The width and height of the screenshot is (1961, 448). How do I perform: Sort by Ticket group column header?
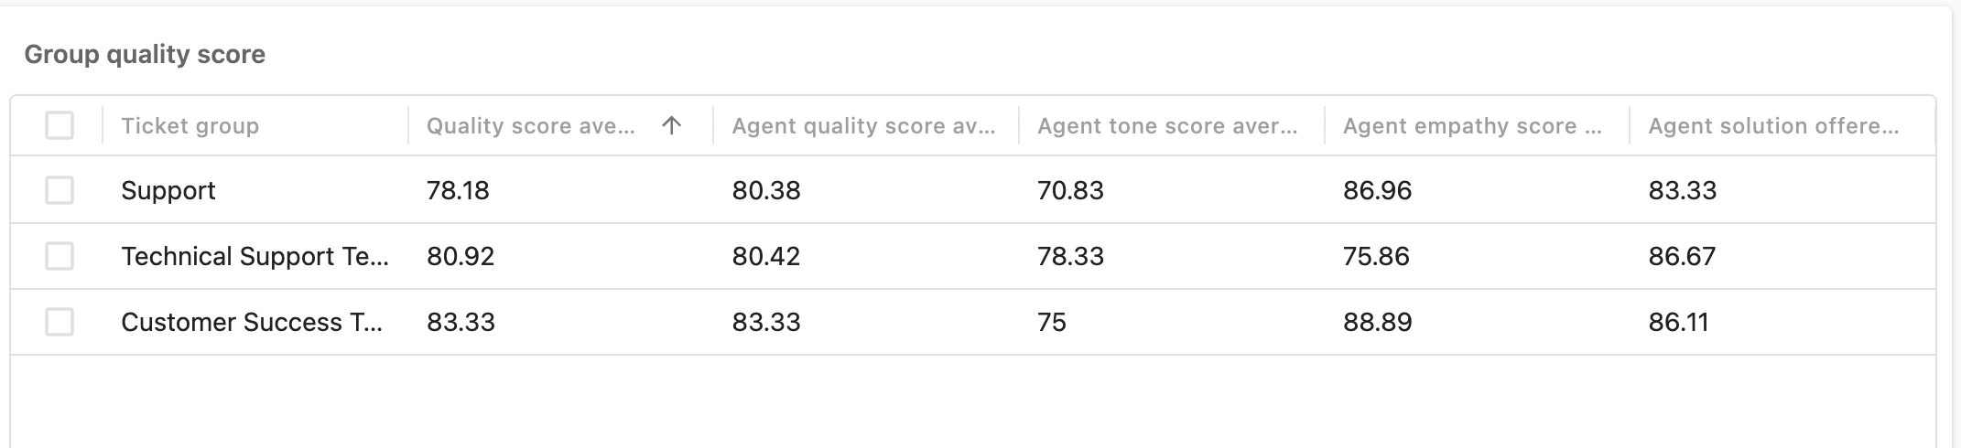190,126
